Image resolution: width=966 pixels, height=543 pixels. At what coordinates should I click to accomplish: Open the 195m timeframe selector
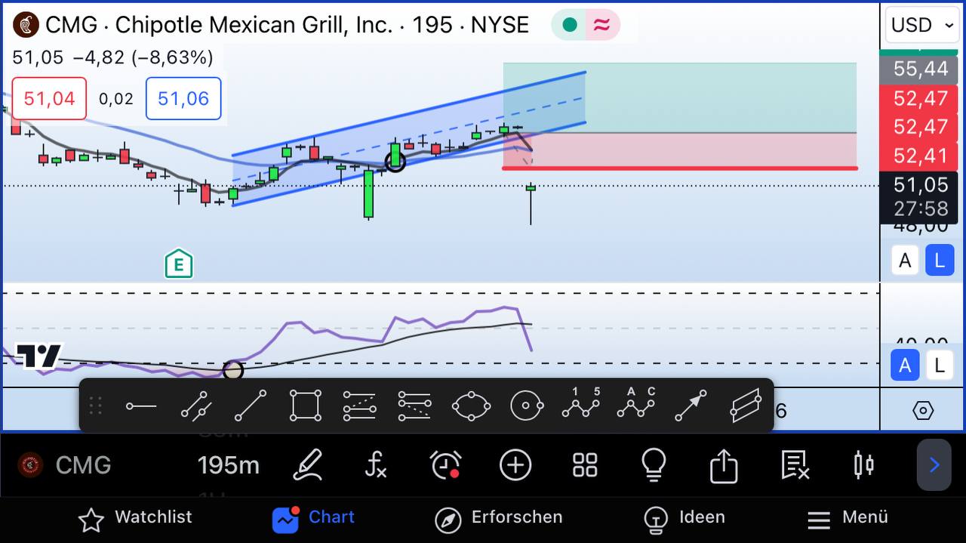pos(228,465)
